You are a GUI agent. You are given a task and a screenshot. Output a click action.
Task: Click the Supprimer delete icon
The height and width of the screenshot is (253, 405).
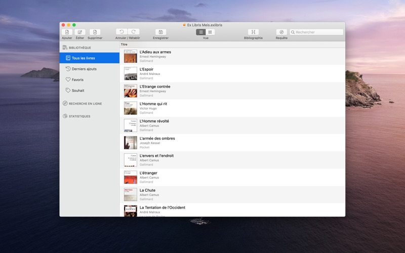click(x=95, y=32)
